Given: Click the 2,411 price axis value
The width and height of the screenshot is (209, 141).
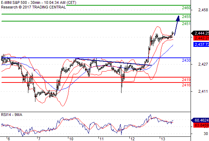Looking at the screenshot, I should (x=203, y=91).
